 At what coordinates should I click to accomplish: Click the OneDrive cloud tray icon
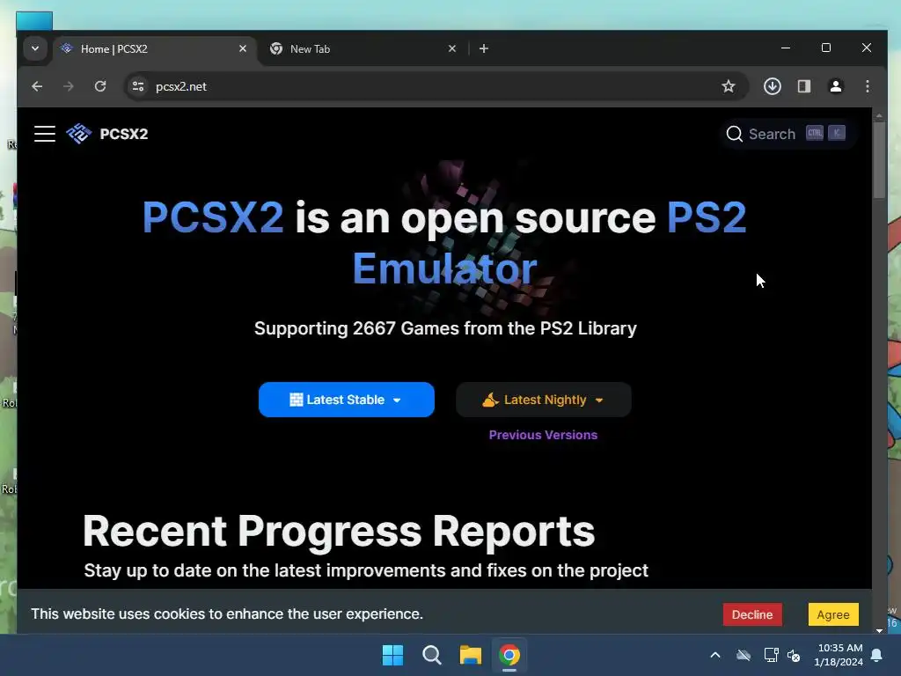pyautogui.click(x=744, y=655)
